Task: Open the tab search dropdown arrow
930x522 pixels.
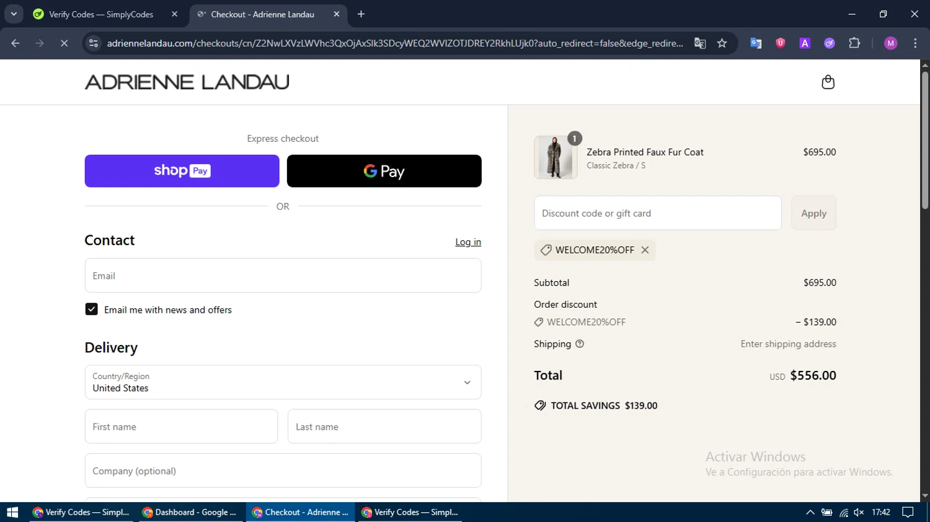Action: 14,14
